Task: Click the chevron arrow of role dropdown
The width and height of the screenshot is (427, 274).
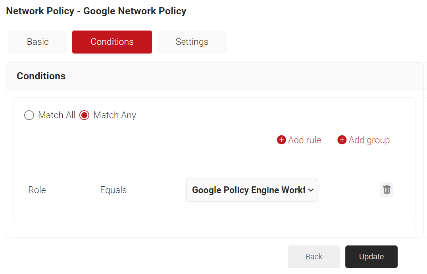Action: (x=311, y=190)
